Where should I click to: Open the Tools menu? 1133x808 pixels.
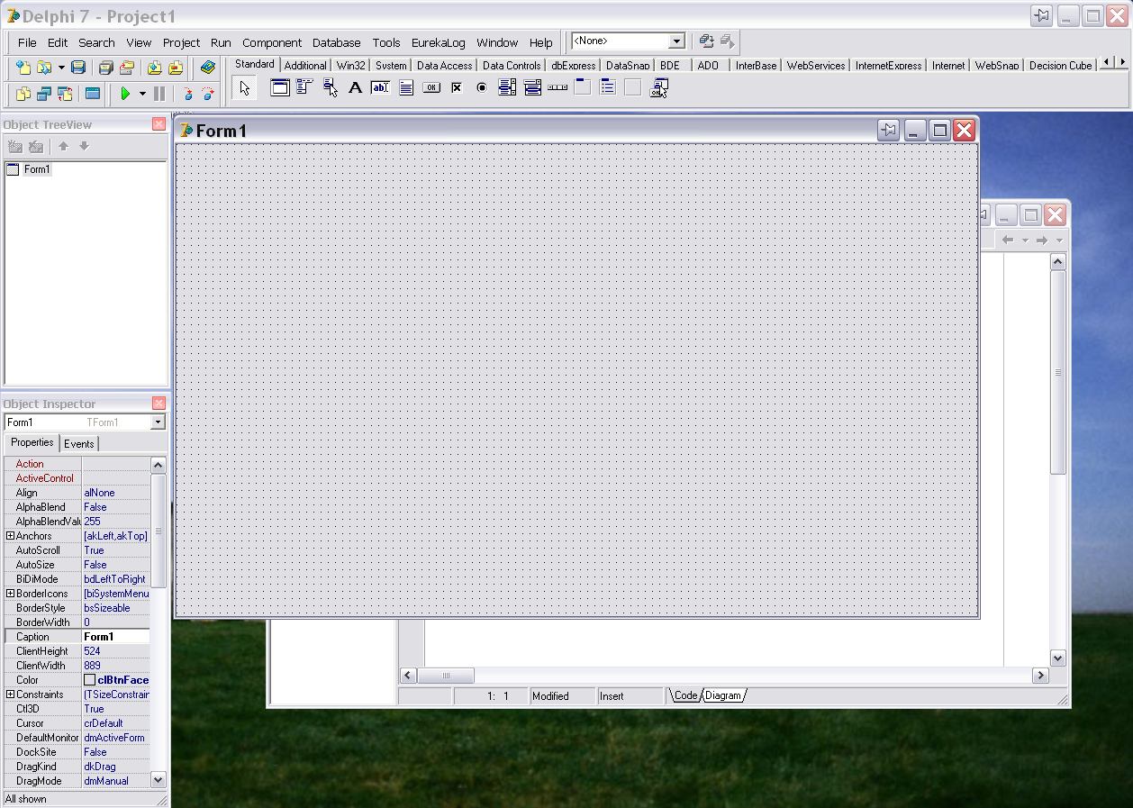point(386,42)
